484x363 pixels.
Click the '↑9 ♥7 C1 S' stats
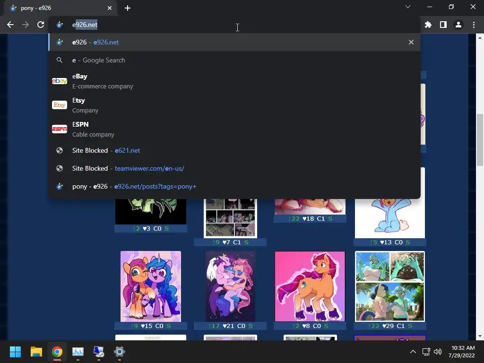tap(230, 242)
